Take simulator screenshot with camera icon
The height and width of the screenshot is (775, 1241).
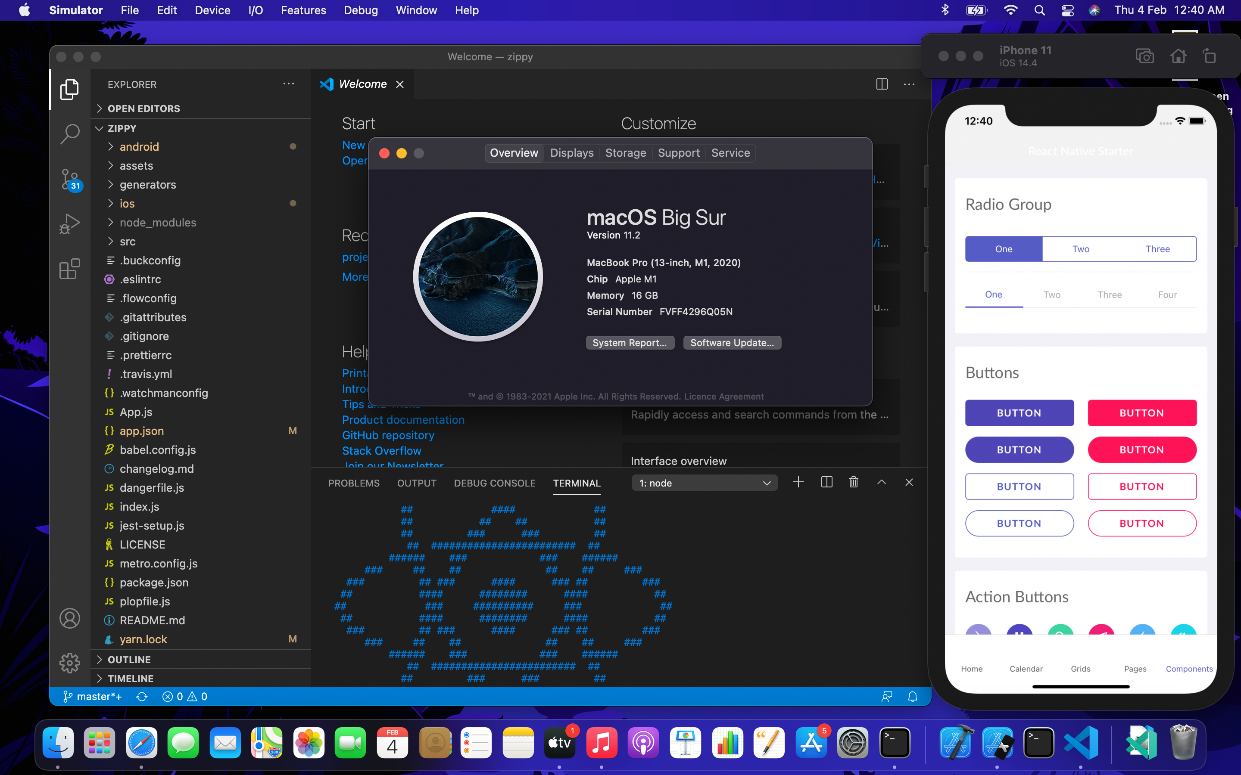pos(1144,56)
